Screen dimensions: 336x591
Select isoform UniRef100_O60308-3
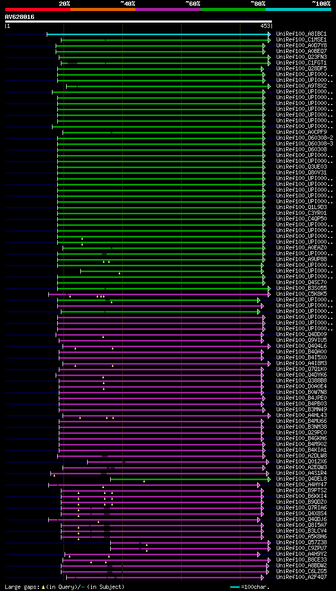pos(304,143)
